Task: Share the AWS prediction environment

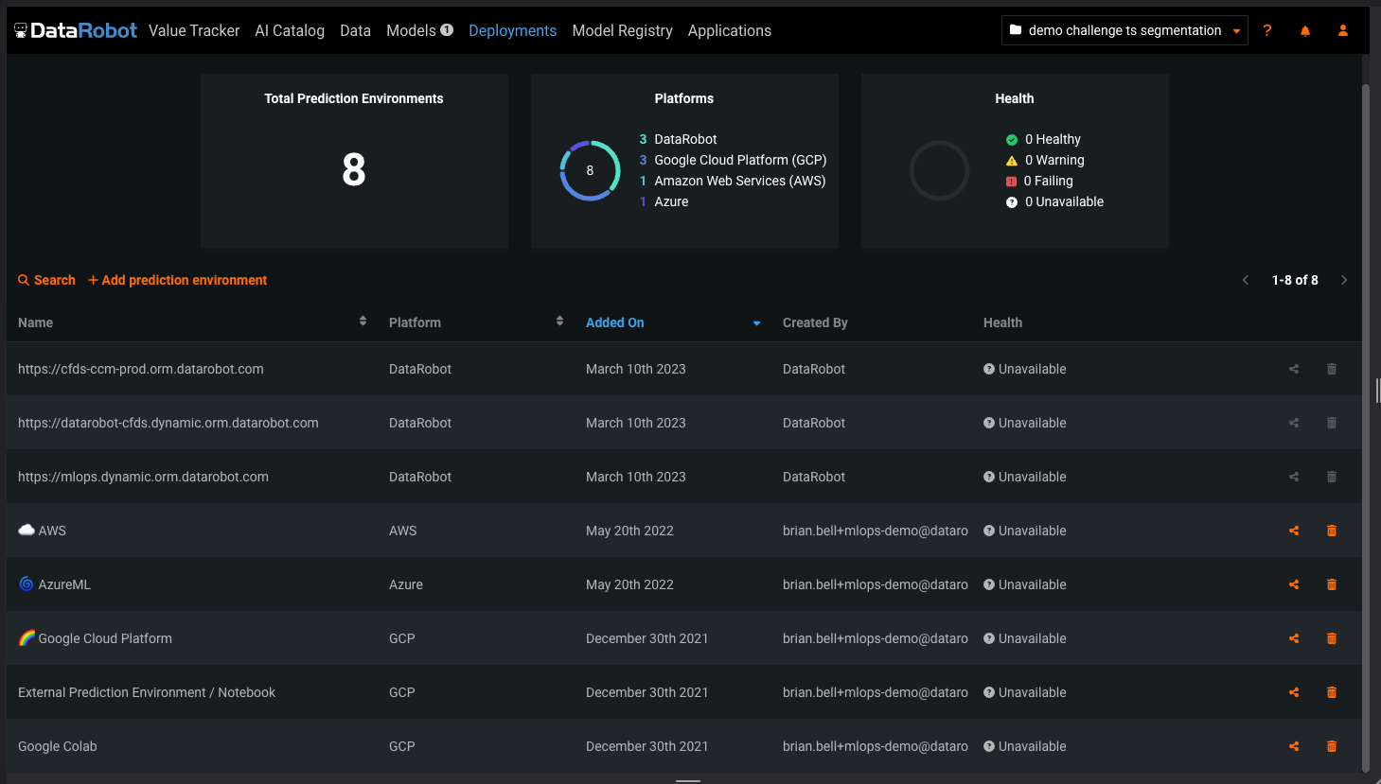Action: (1294, 531)
